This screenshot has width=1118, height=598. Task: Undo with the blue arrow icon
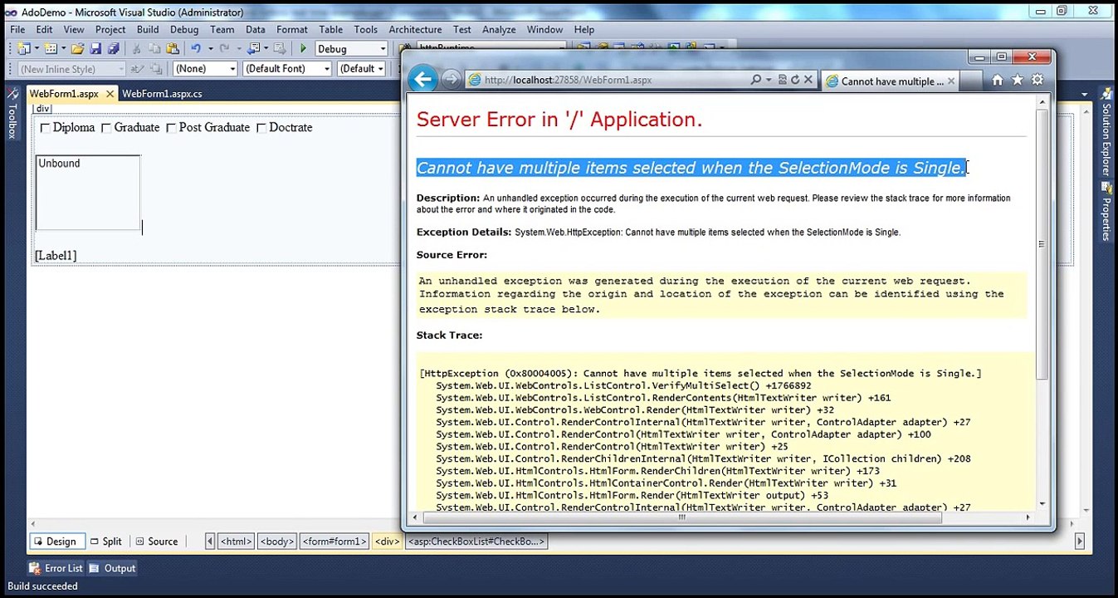click(x=196, y=49)
